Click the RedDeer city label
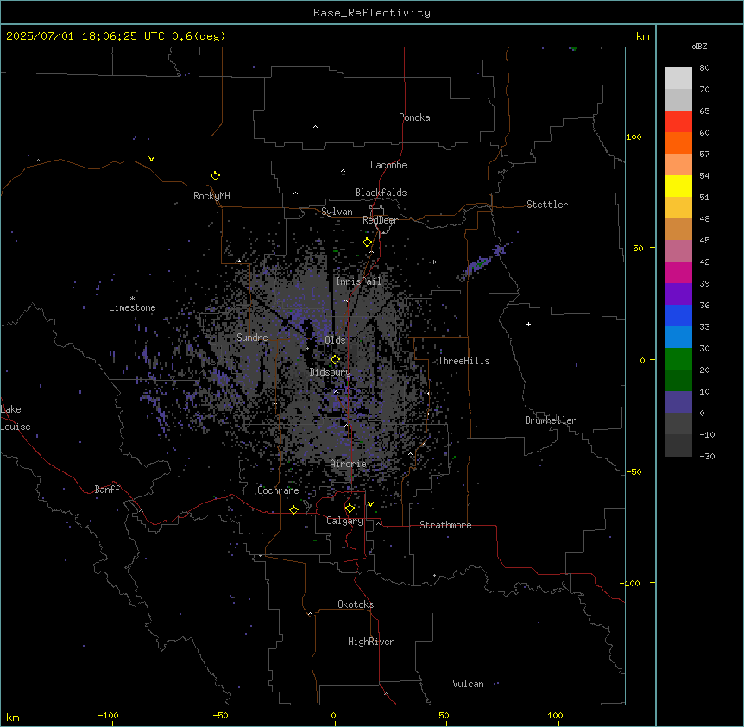This screenshot has width=744, height=727. click(380, 220)
